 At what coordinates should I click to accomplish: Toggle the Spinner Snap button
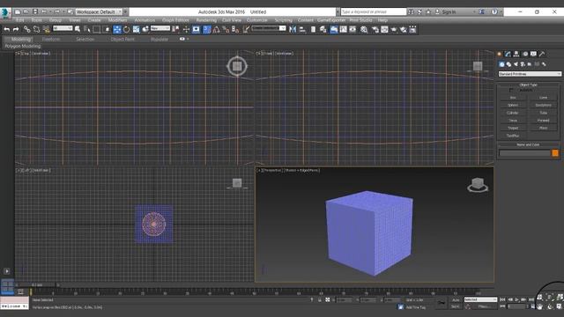click(x=235, y=29)
